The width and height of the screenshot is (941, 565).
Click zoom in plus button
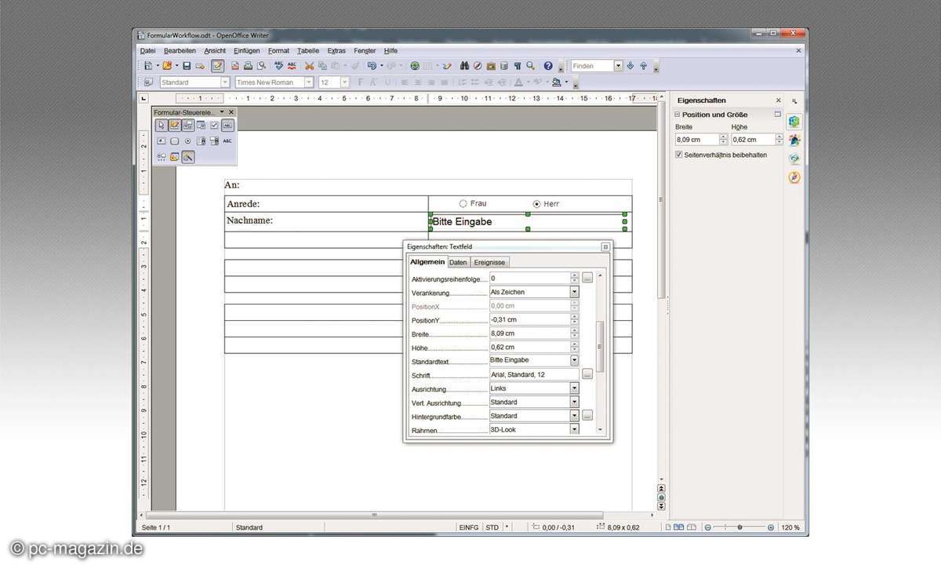[771, 527]
